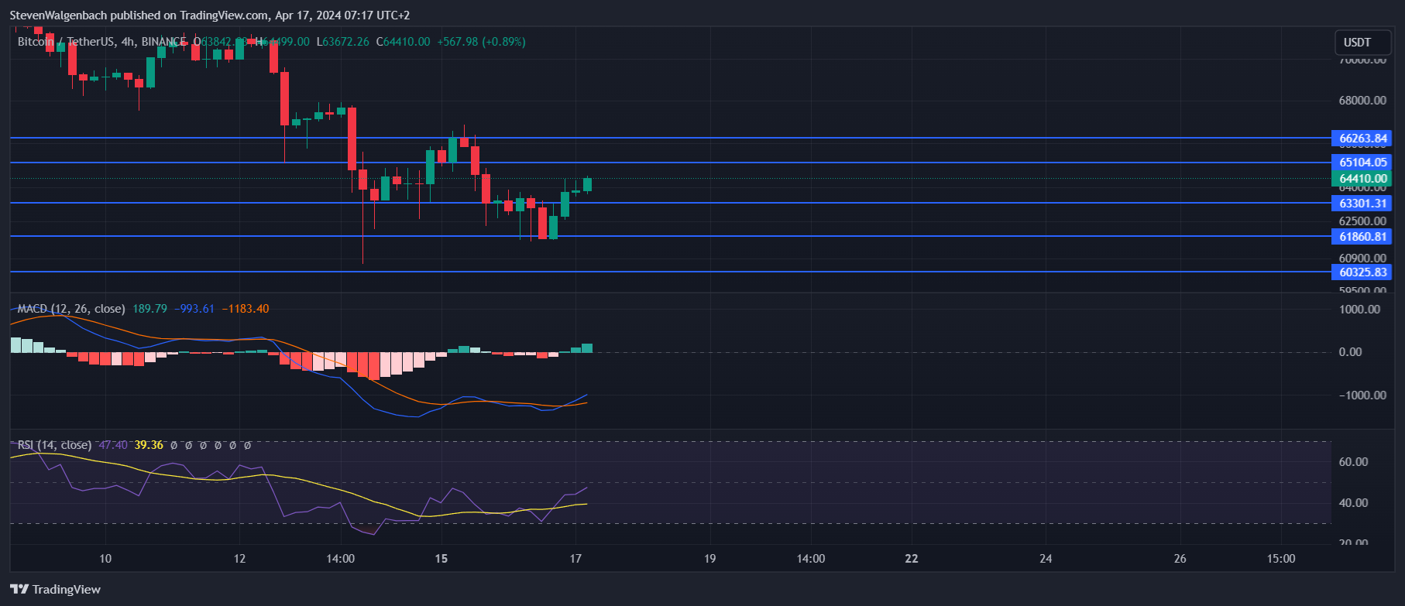Click the +567.98 (+0.89%) change value
The height and width of the screenshot is (606, 1405).
(x=482, y=42)
